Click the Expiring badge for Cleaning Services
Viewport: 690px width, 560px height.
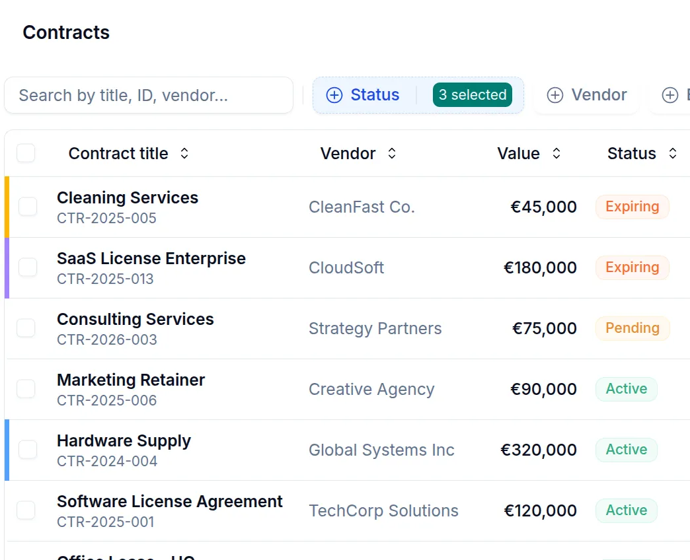[632, 207]
